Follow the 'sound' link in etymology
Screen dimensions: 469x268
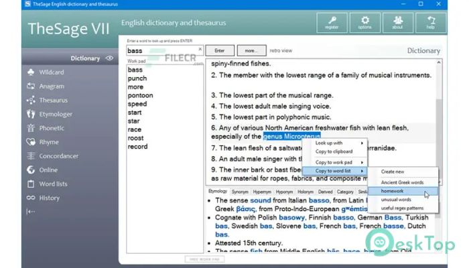coord(260,200)
